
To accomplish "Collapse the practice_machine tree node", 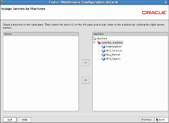I will [x=94, y=43].
